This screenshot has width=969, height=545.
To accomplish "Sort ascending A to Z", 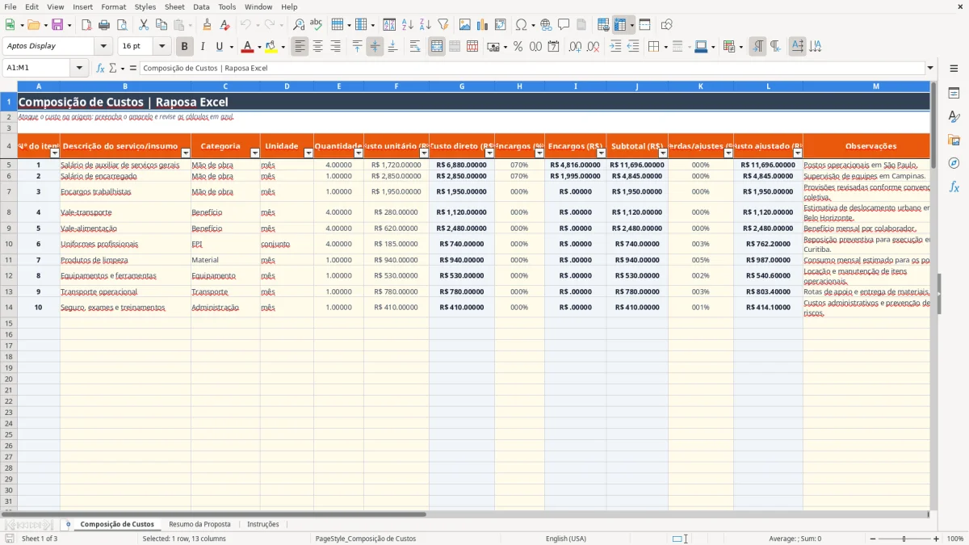I will click(x=408, y=25).
